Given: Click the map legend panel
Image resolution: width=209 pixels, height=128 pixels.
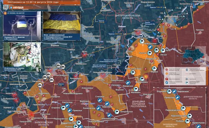Looking at the screenshot, I should (x=185, y=76).
